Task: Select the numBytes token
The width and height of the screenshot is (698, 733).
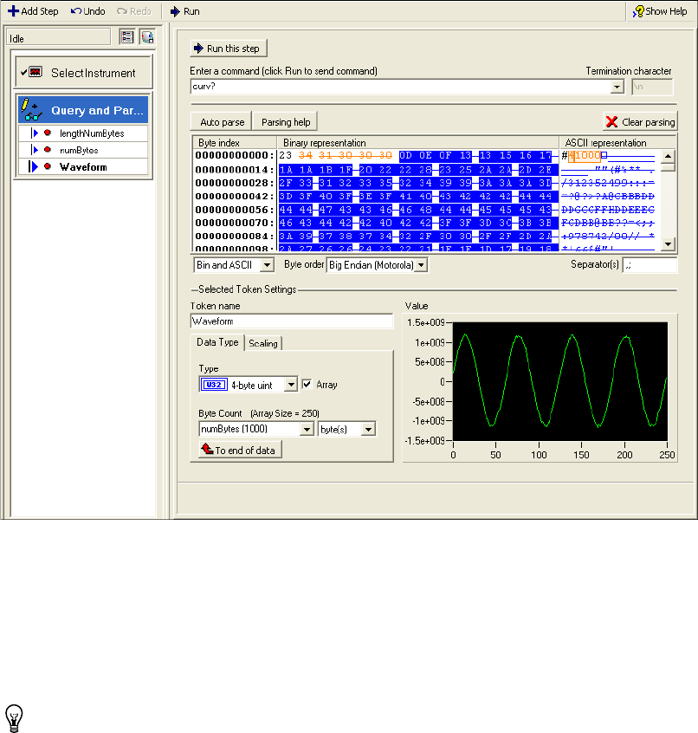Action: pyautogui.click(x=83, y=150)
